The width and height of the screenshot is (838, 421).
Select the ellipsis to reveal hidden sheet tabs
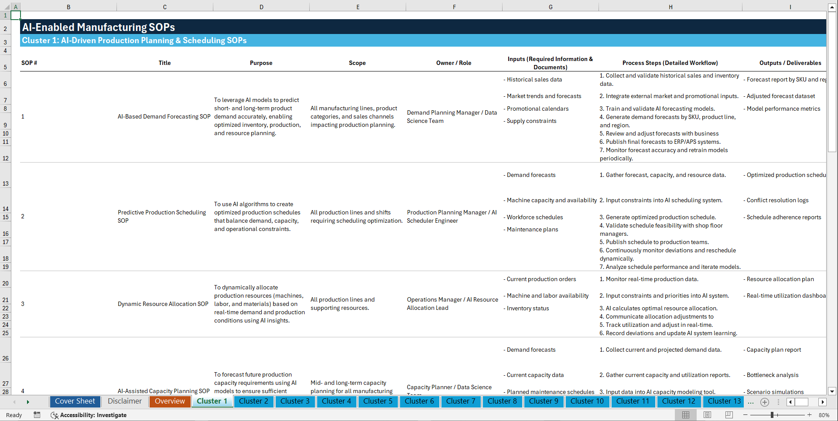tap(751, 402)
